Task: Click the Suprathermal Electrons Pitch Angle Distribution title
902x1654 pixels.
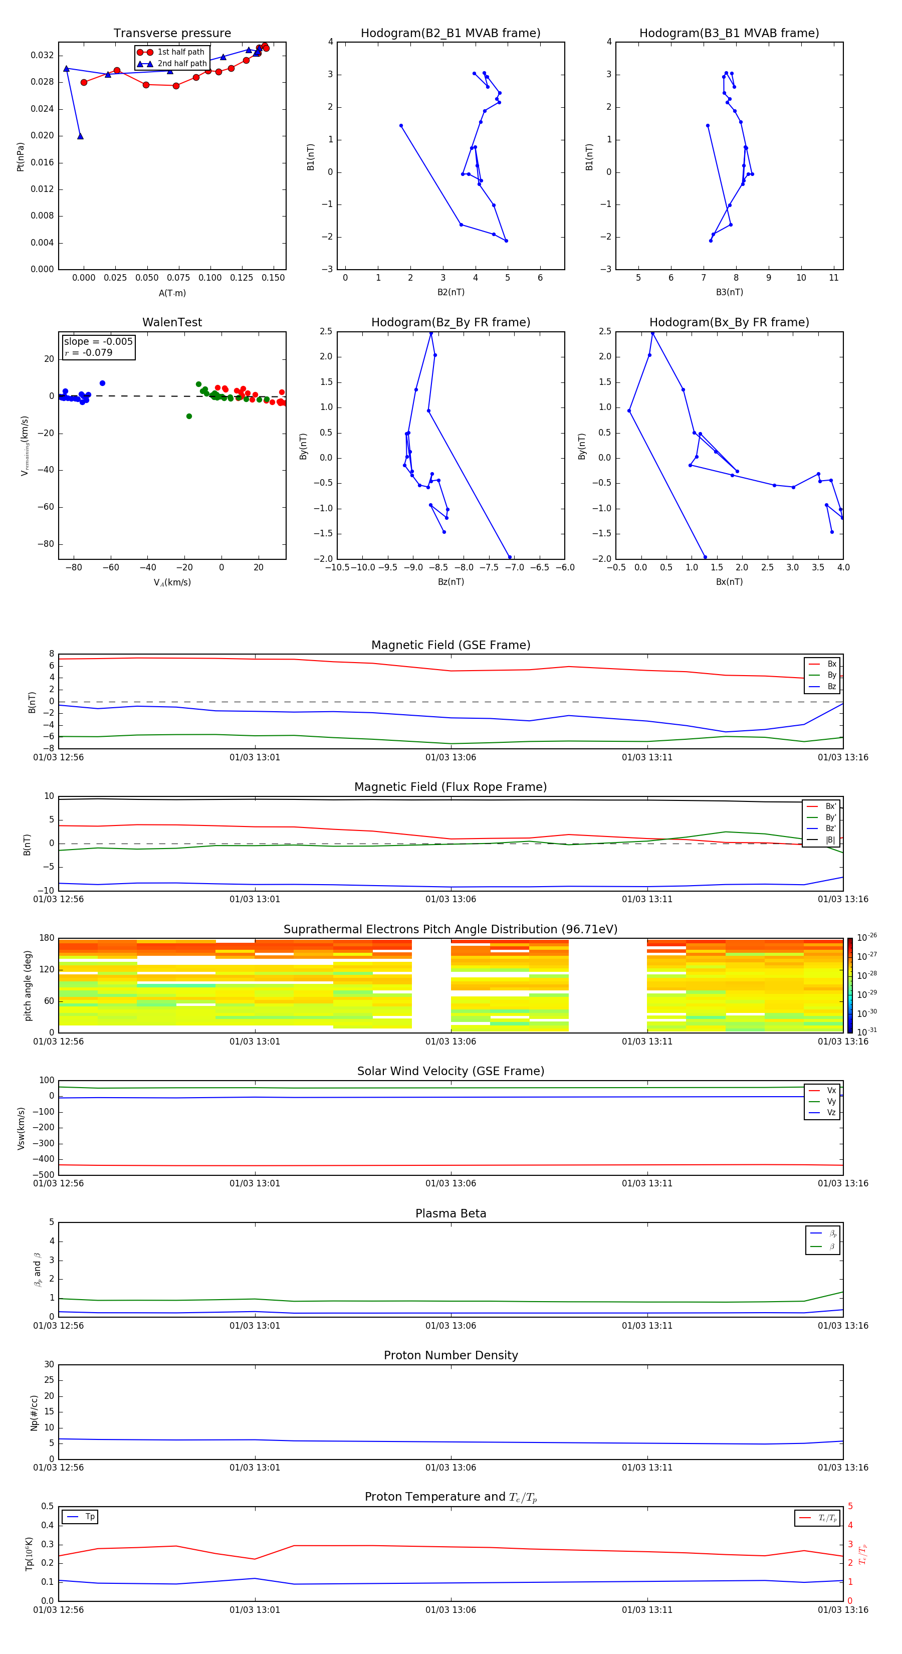Action: pyautogui.click(x=450, y=929)
